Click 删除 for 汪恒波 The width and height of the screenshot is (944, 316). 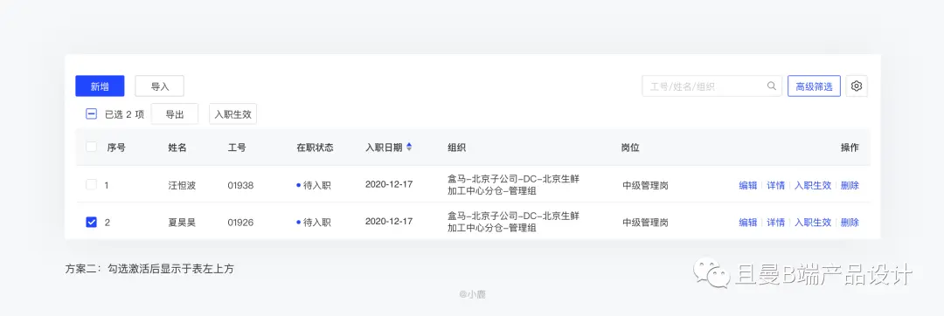coord(850,185)
